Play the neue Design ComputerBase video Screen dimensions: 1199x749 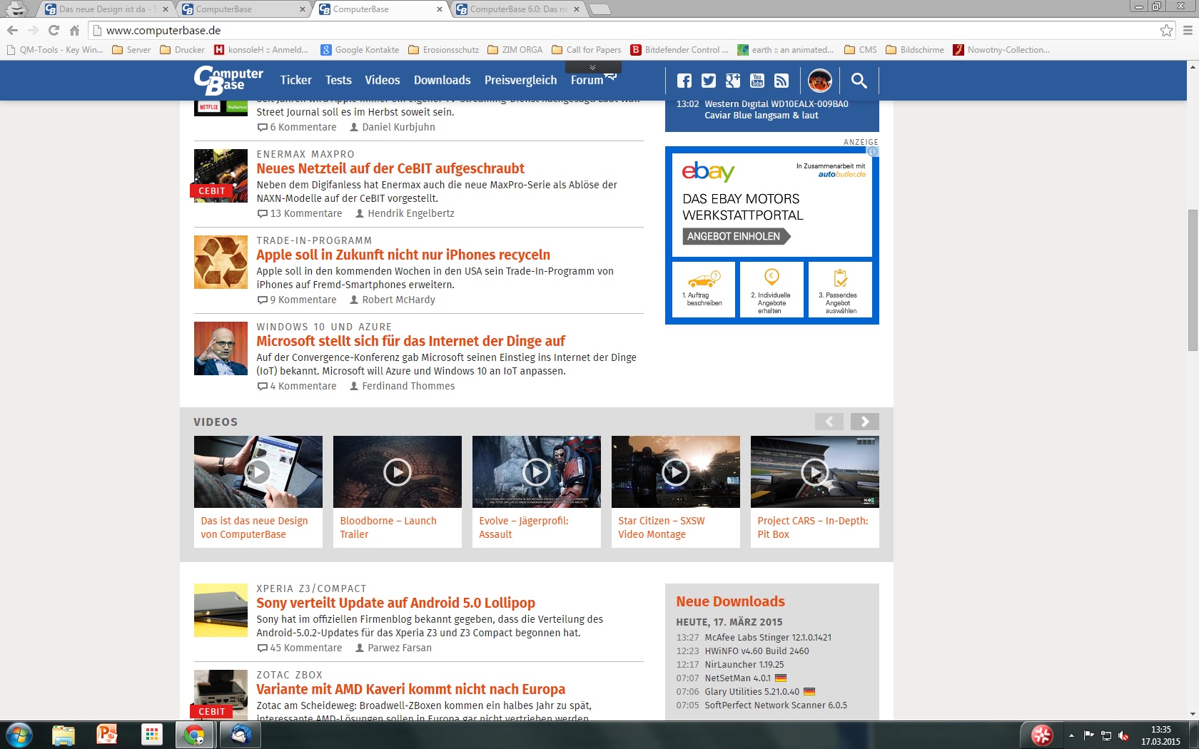coord(258,472)
